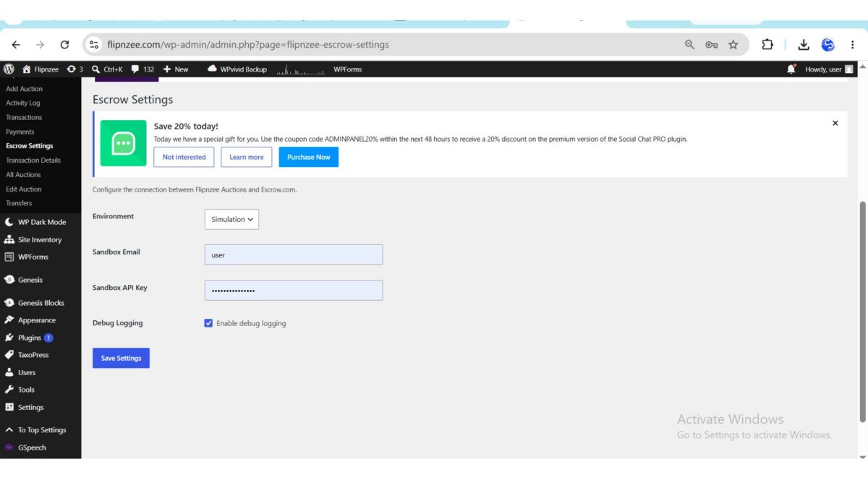Screen dimensions: 868x488
Task: Open Activity Log submenu item
Action: [23, 103]
